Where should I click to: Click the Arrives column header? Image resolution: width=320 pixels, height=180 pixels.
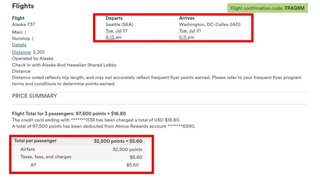187,18
